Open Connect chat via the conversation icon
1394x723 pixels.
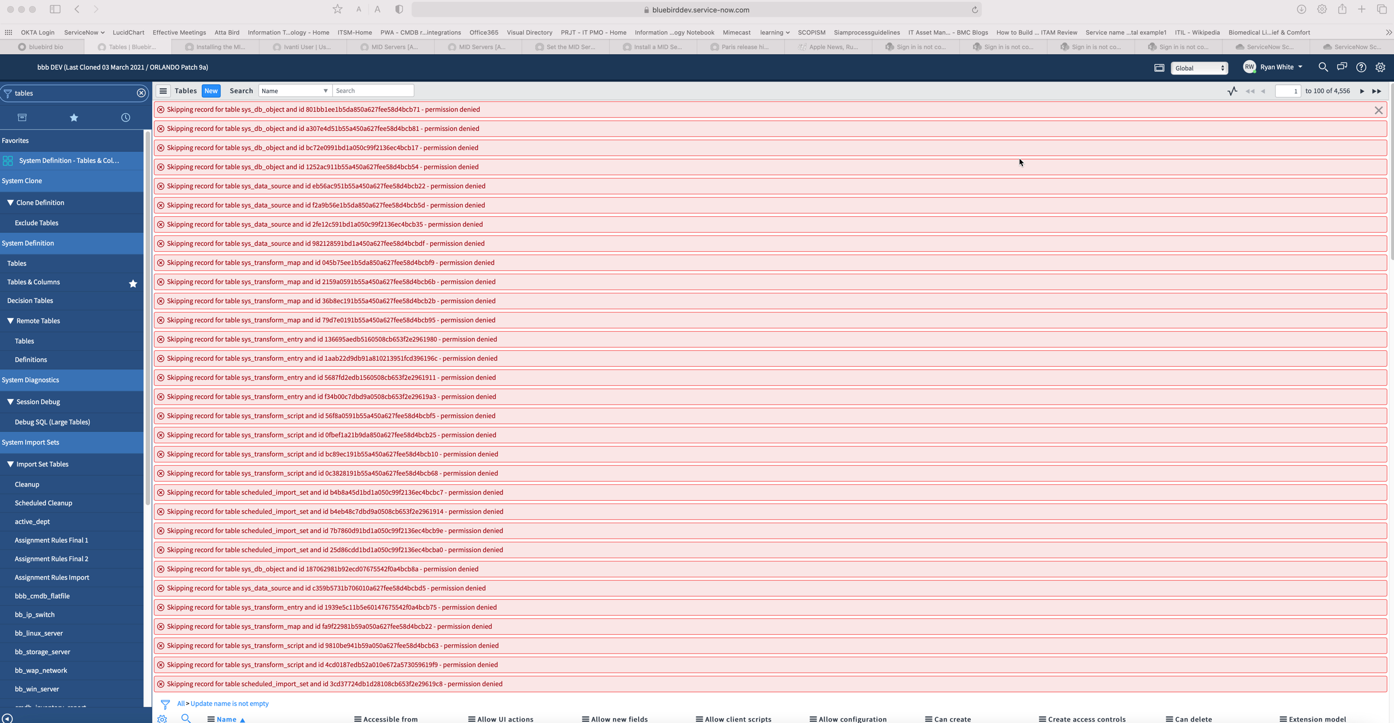pyautogui.click(x=1342, y=66)
